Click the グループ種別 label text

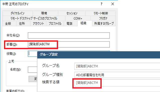click(52, 75)
